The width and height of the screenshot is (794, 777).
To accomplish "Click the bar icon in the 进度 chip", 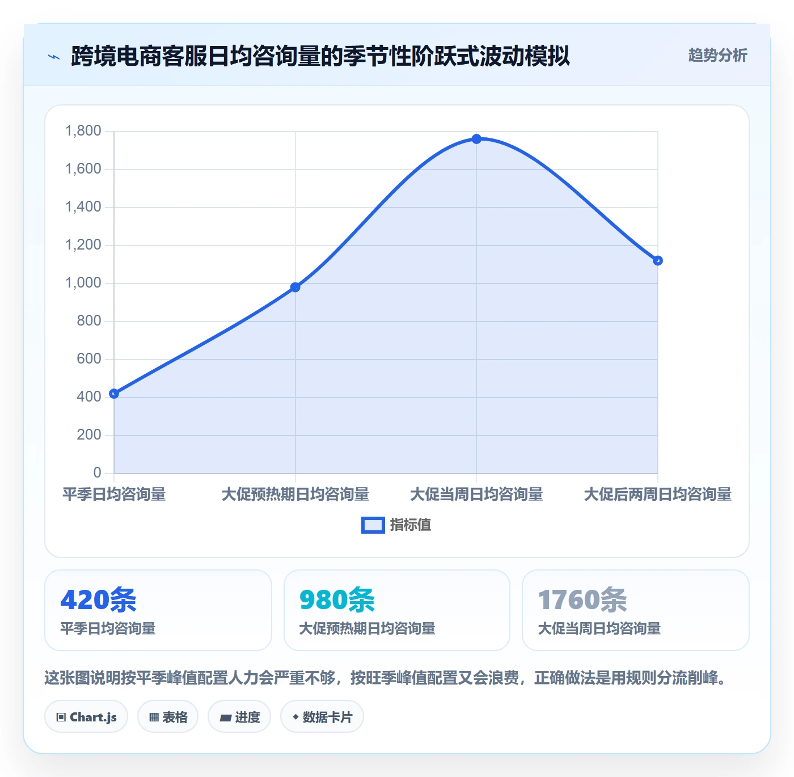I will point(225,718).
